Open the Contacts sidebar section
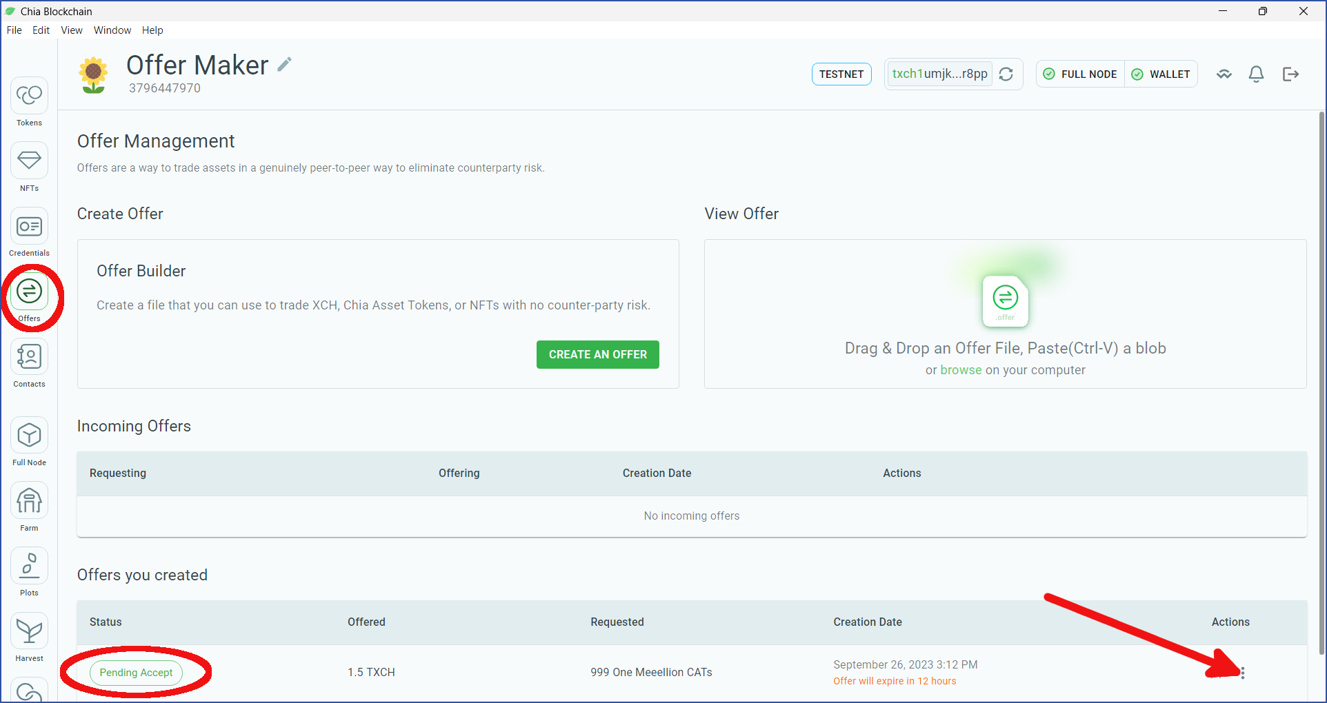1327x703 pixels. click(x=29, y=363)
